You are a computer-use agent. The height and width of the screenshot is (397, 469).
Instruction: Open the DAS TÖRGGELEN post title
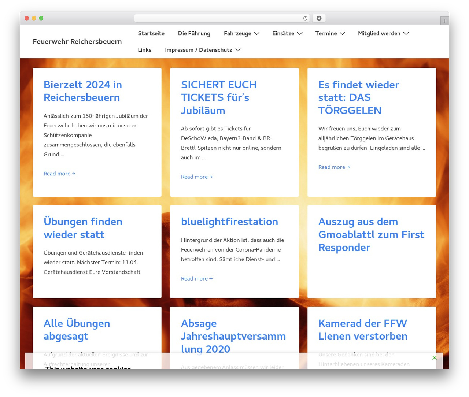pyautogui.click(x=359, y=97)
